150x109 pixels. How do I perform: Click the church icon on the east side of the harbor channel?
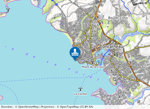point(109,61)
